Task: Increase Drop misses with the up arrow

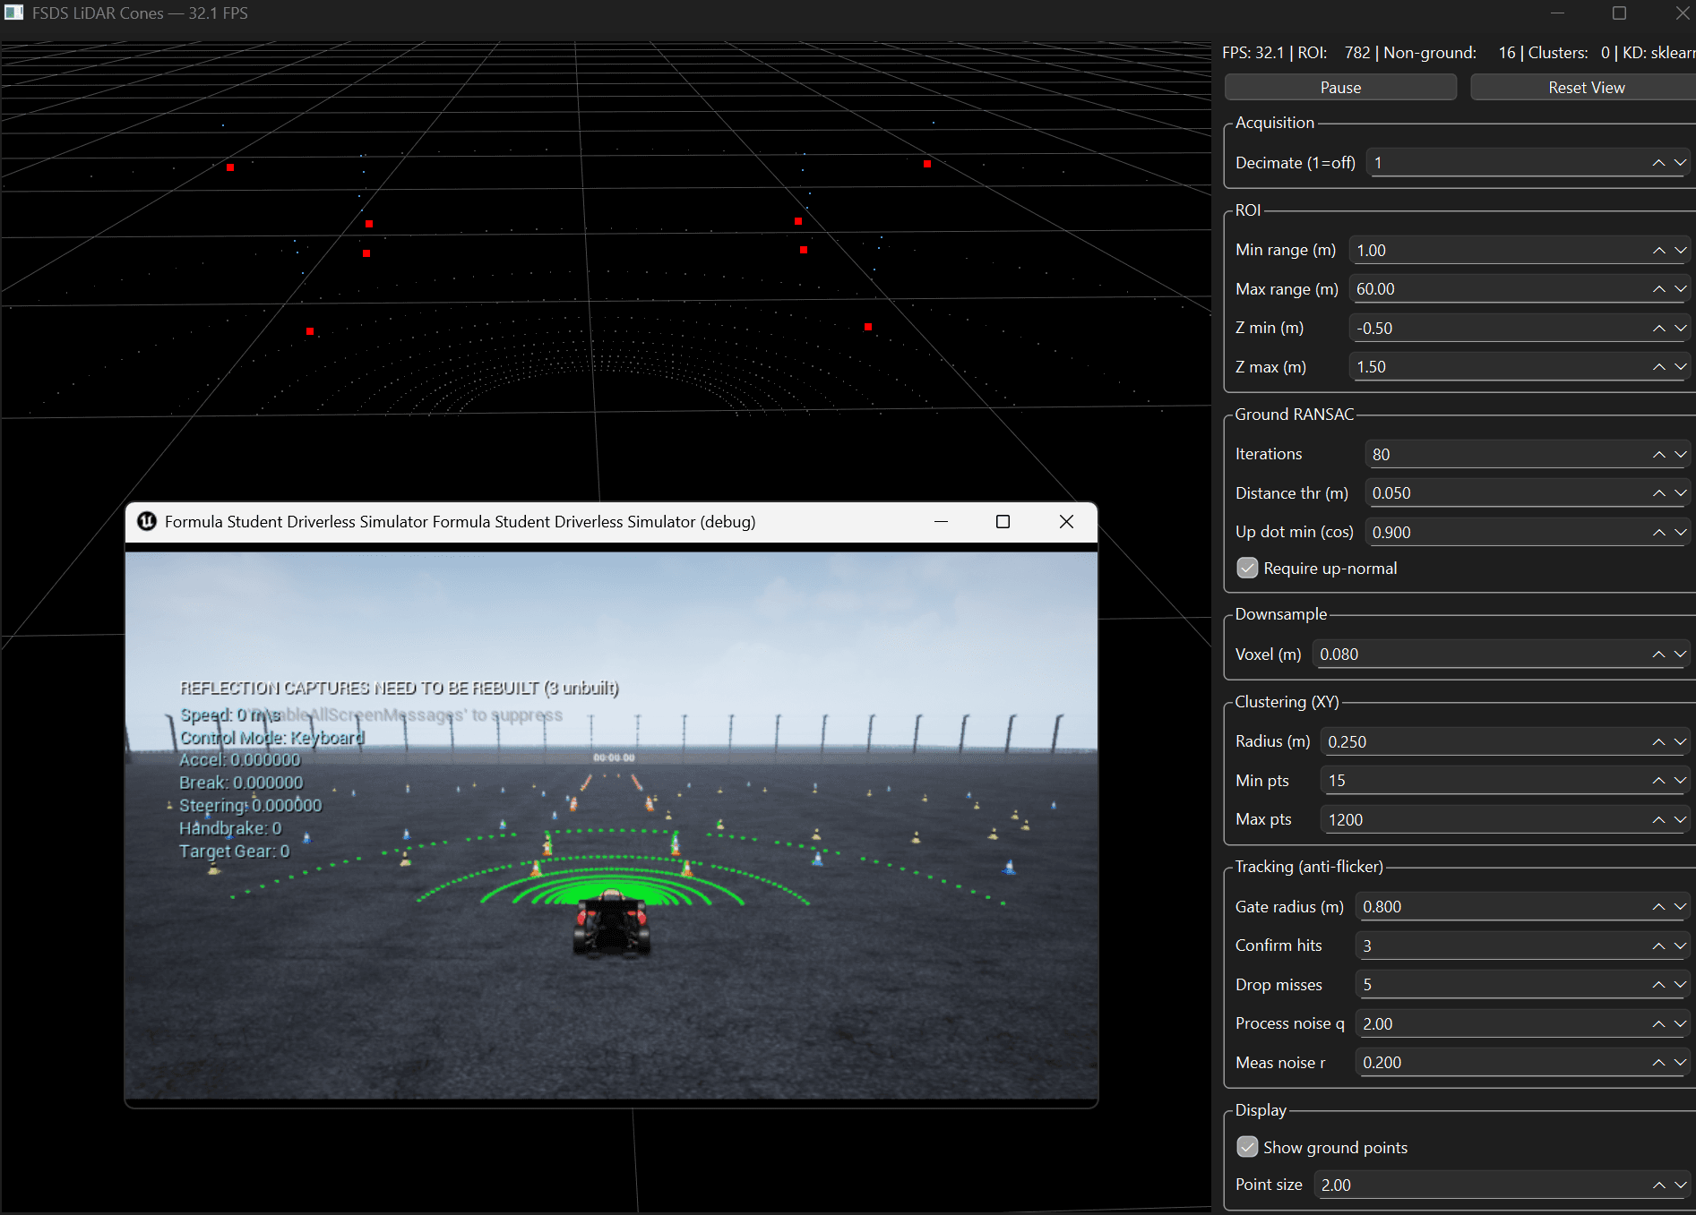Action: click(1658, 985)
